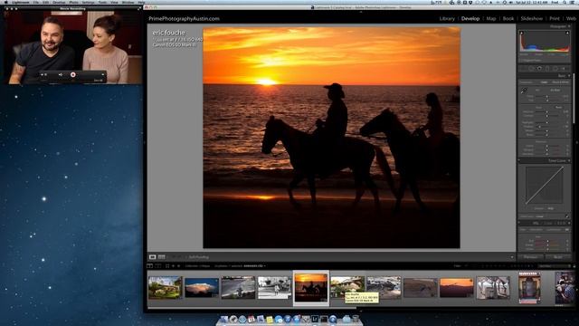Click the right panel scrollbar
The height and width of the screenshot is (326, 579).
click(574, 98)
